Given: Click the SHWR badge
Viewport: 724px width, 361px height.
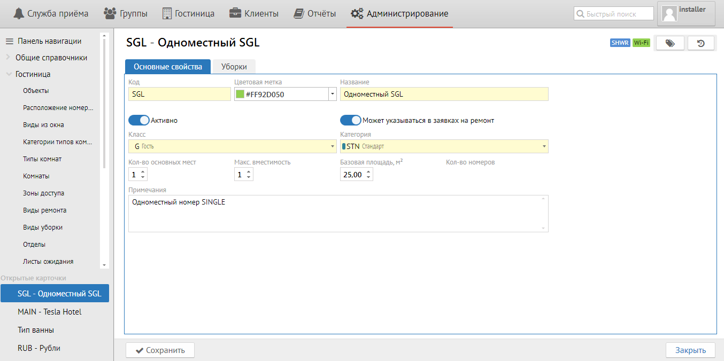Looking at the screenshot, I should pyautogui.click(x=620, y=43).
